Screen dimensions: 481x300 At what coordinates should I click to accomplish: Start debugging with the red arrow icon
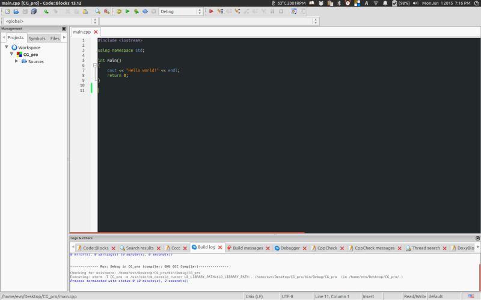211,11
